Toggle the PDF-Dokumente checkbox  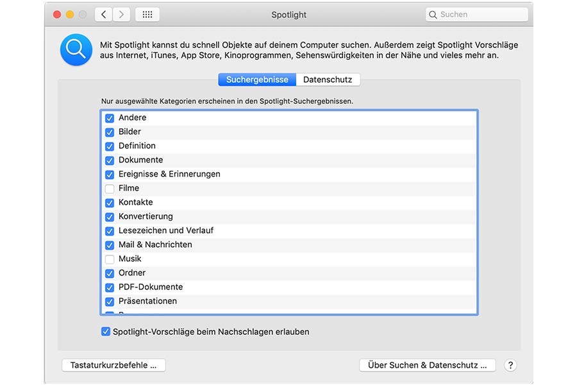[x=110, y=287]
